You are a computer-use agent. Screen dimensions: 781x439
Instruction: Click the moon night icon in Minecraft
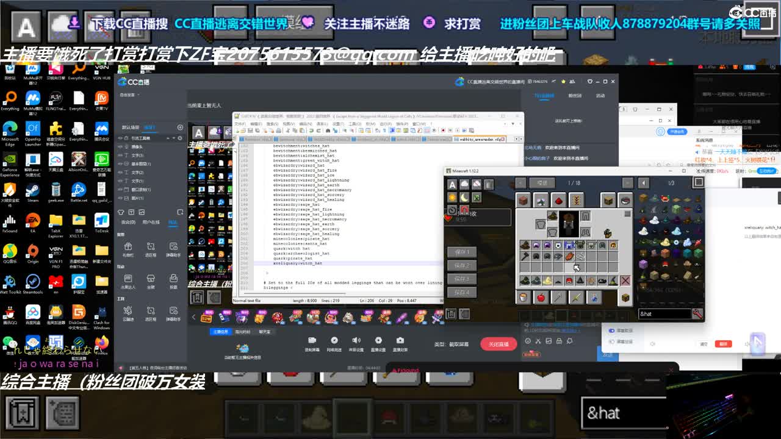pyautogui.click(x=464, y=198)
